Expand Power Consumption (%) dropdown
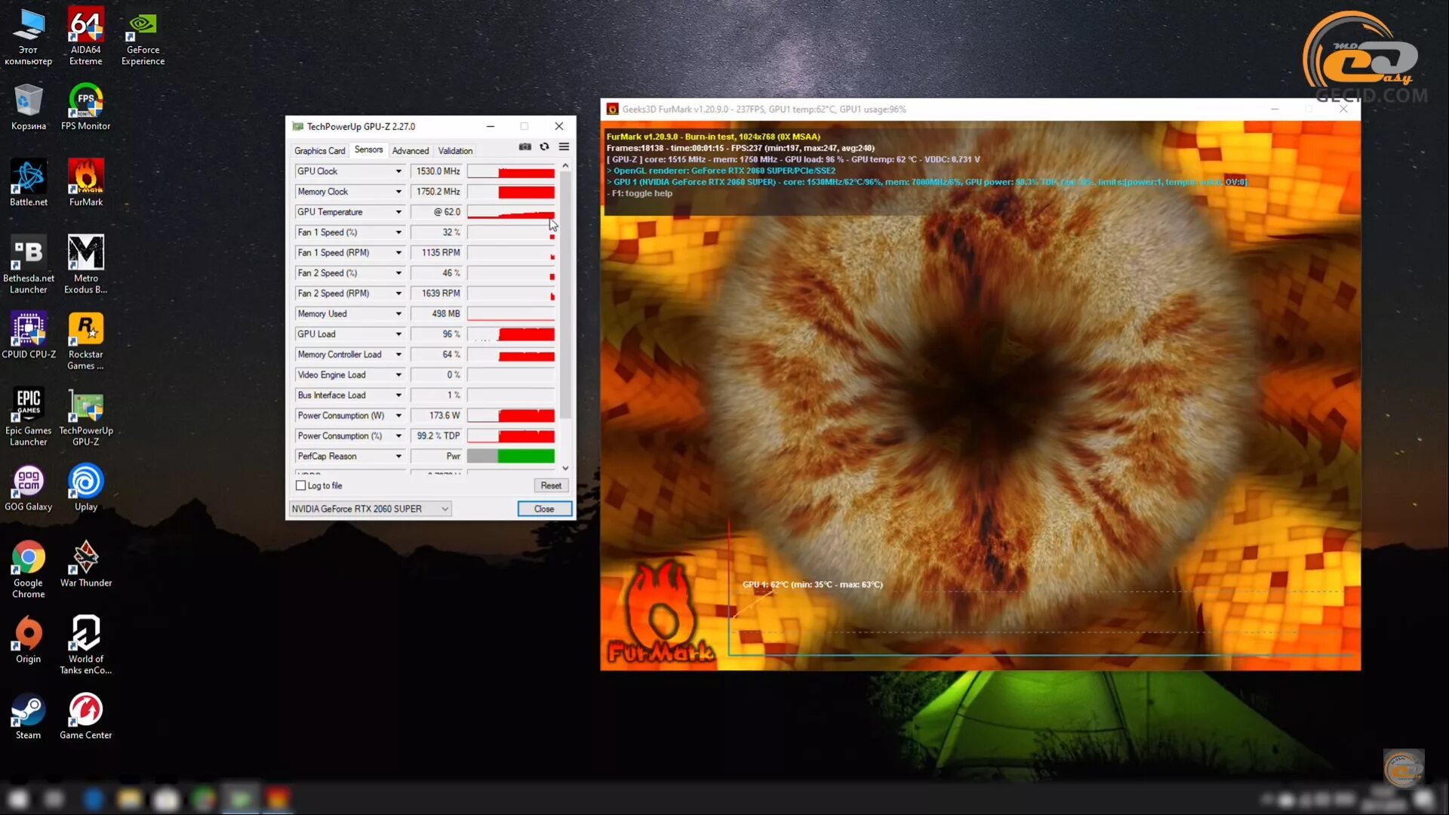 click(x=398, y=436)
